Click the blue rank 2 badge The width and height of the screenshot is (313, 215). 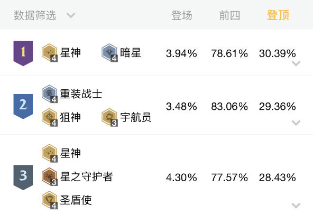coord(23,106)
